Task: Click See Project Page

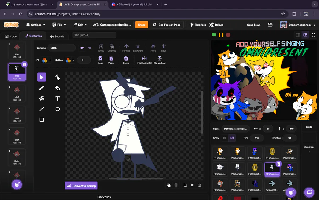Action: point(167,25)
